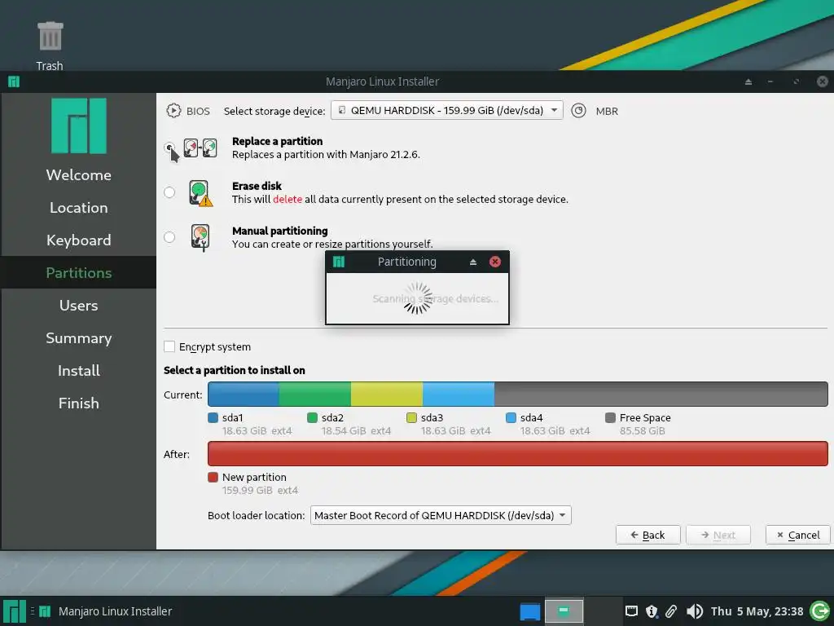
Task: Click the Manual partitioning disk icon
Action: click(x=200, y=237)
